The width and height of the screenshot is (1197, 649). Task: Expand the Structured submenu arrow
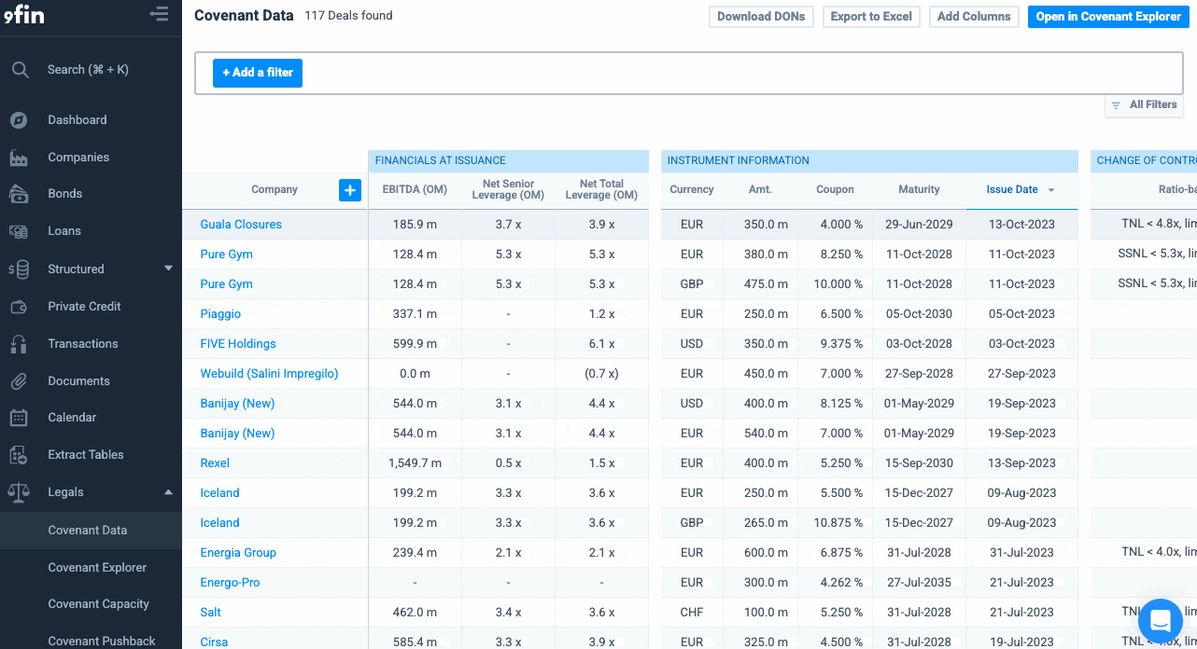coord(169,269)
